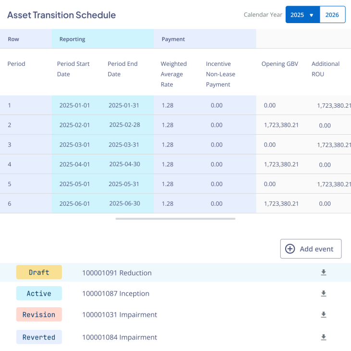Select end date 2025-04-30
This screenshot has width=351, height=351.
coord(125,164)
